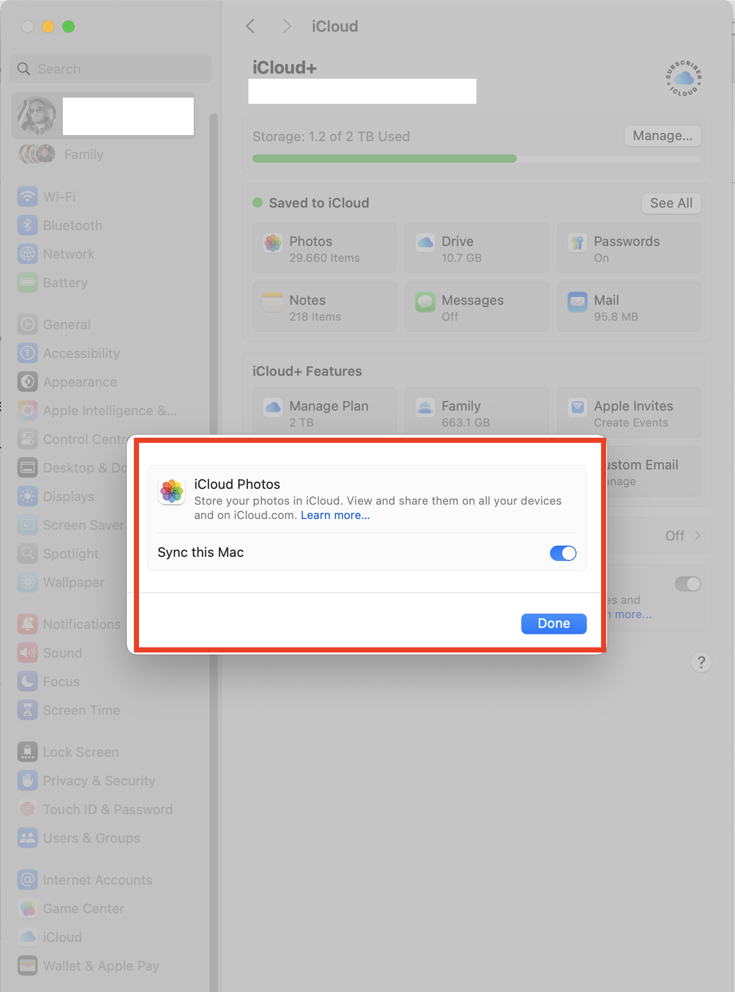Open the help question mark button
Image resolution: width=735 pixels, height=992 pixels.
coord(701,663)
